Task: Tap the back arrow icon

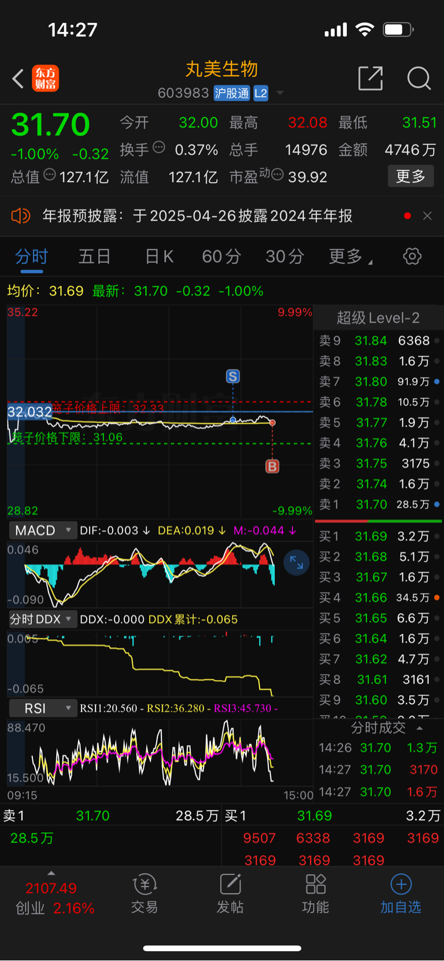Action: (18, 79)
